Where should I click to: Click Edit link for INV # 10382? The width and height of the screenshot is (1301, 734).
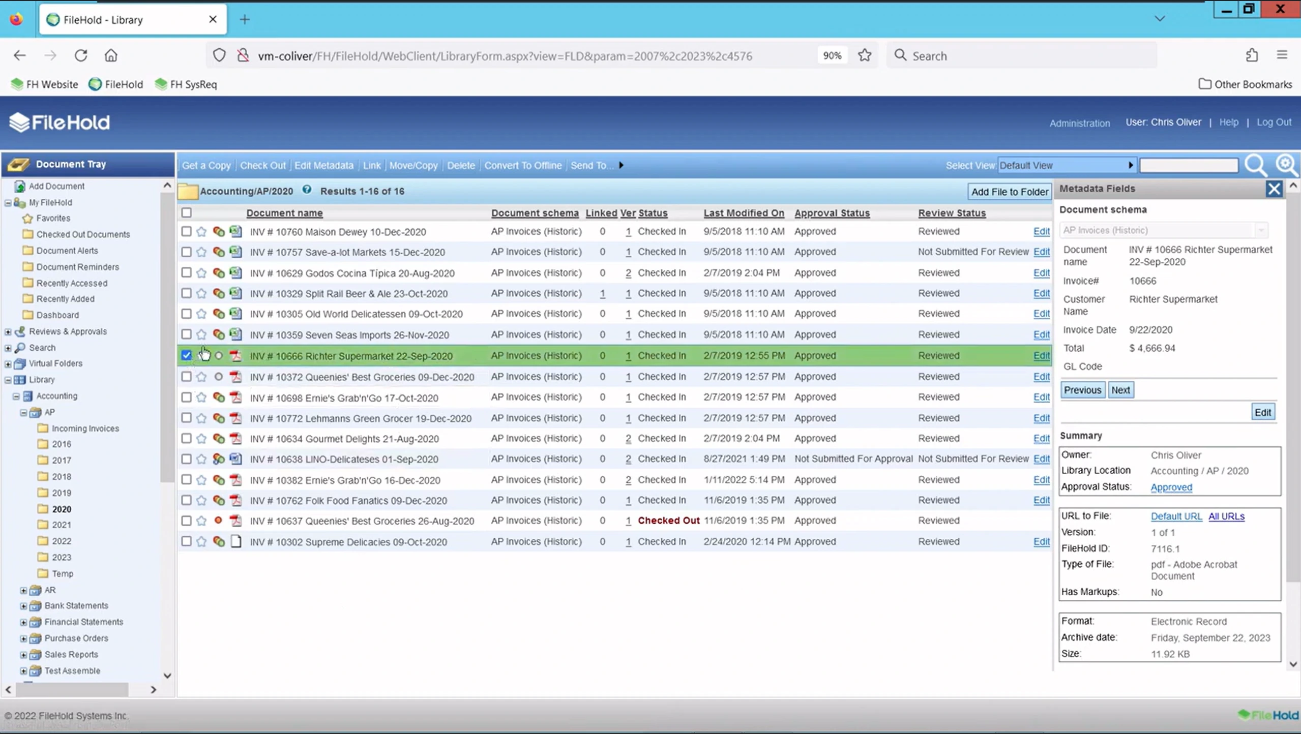coord(1041,480)
